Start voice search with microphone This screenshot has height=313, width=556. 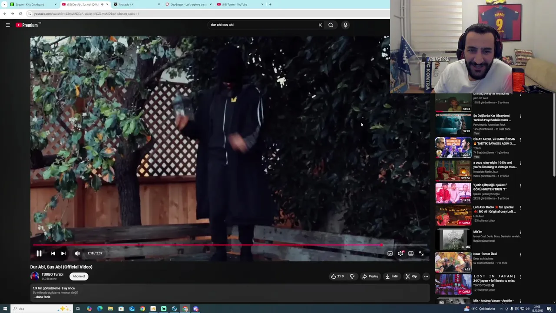(345, 25)
